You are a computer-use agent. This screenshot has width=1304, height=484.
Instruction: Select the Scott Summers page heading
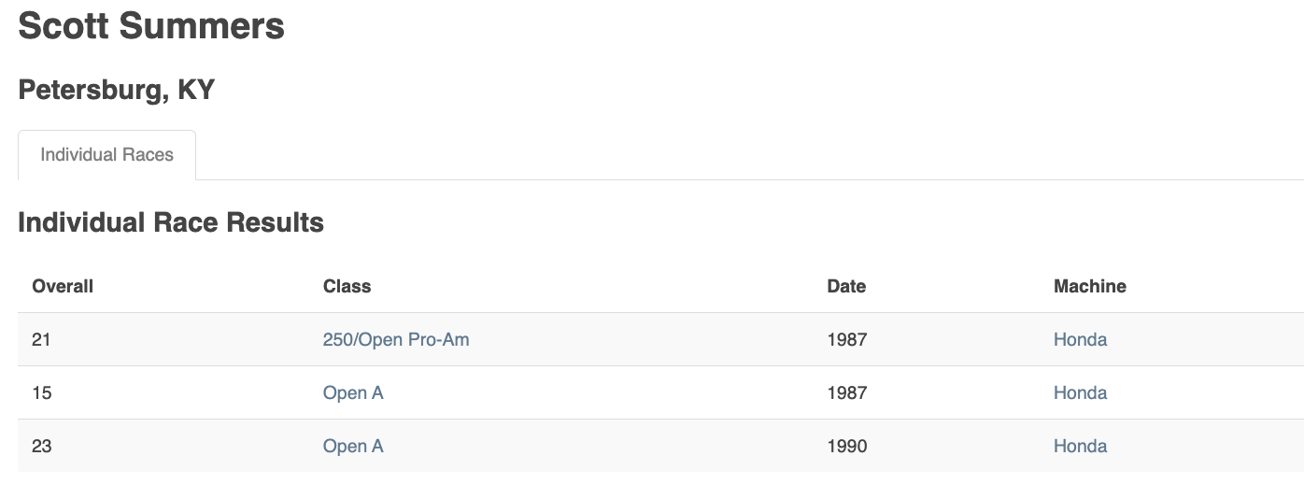coord(151,25)
